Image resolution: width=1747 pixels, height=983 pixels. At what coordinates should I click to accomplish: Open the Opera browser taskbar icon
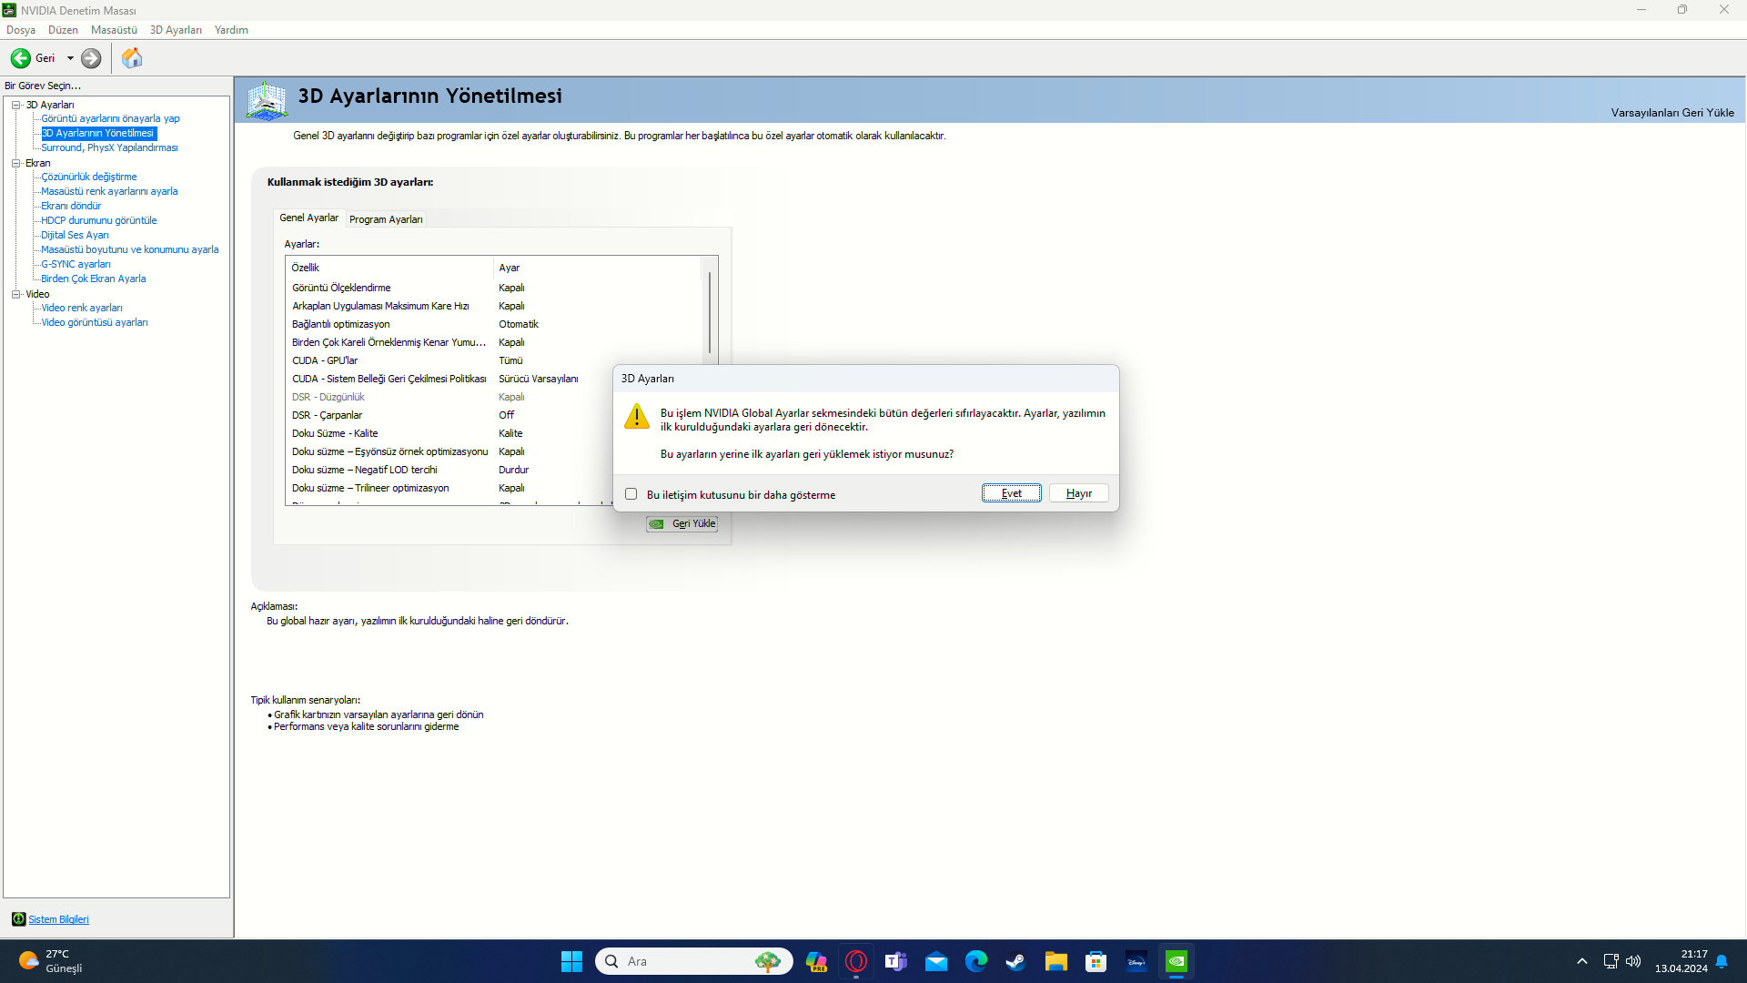[x=855, y=961]
